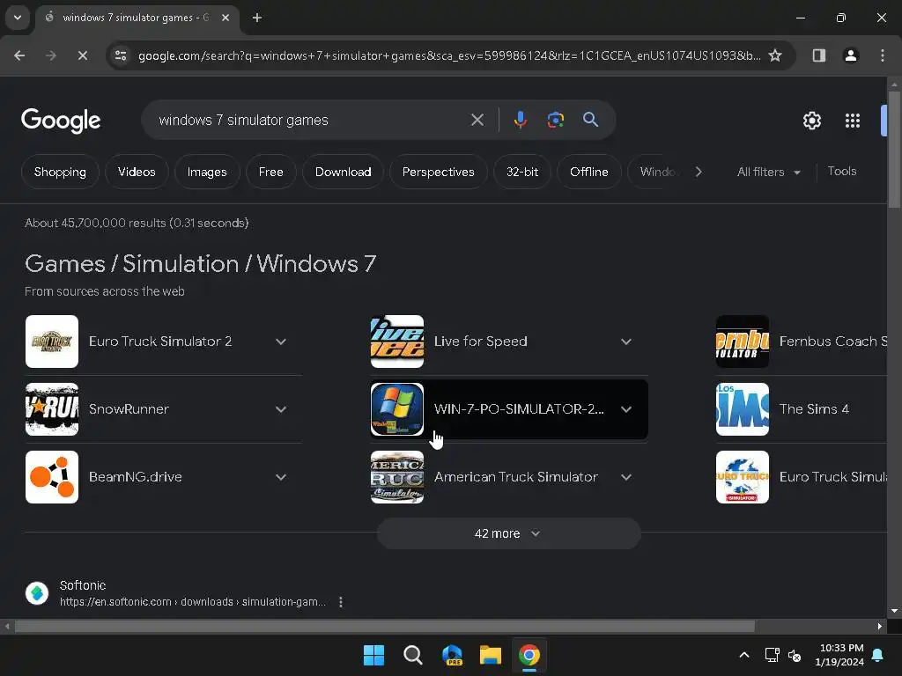
Task: Close the windows 7 simulator games tab
Action: point(225,18)
